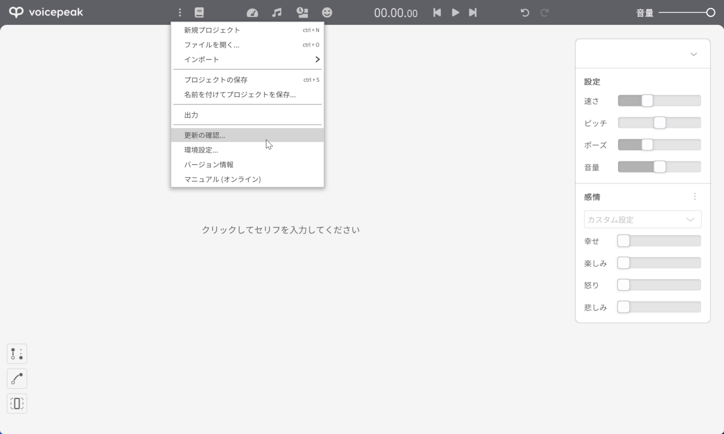Click the 速さ speed slider handle
Image resolution: width=724 pixels, height=434 pixels.
point(647,101)
